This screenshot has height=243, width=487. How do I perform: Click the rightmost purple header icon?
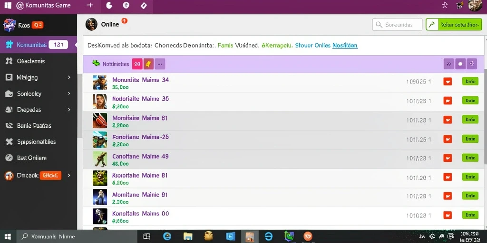472,64
